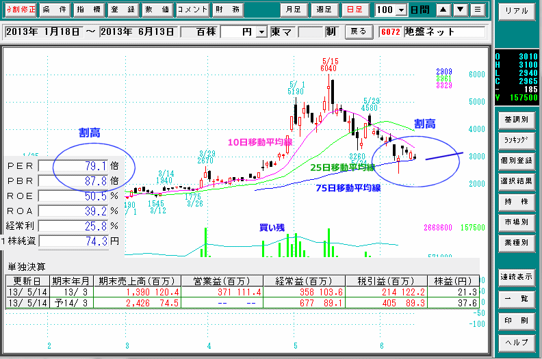Click the 戻る back button

click(x=359, y=31)
